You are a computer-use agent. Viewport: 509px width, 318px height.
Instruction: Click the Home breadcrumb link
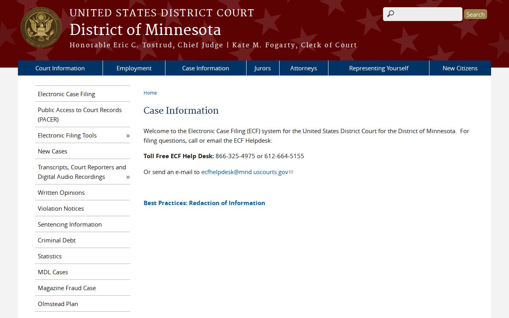pyautogui.click(x=150, y=93)
